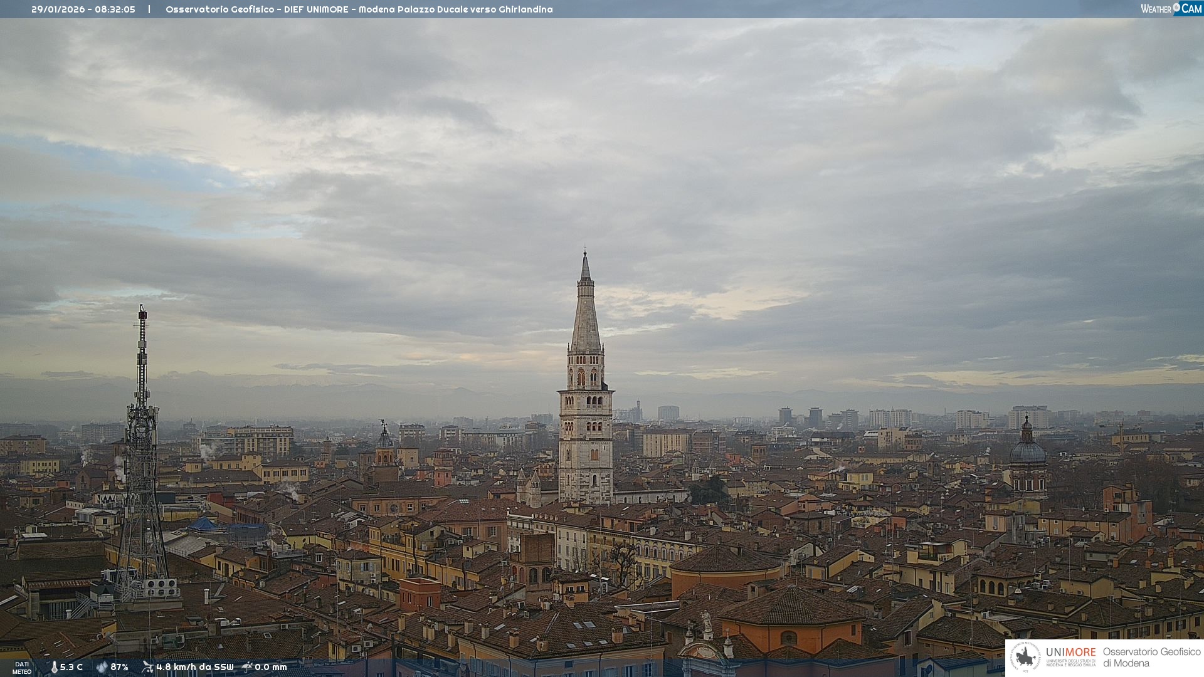Click the rain umbrella precipitation icon
Image resolution: width=1204 pixels, height=677 pixels.
247,667
